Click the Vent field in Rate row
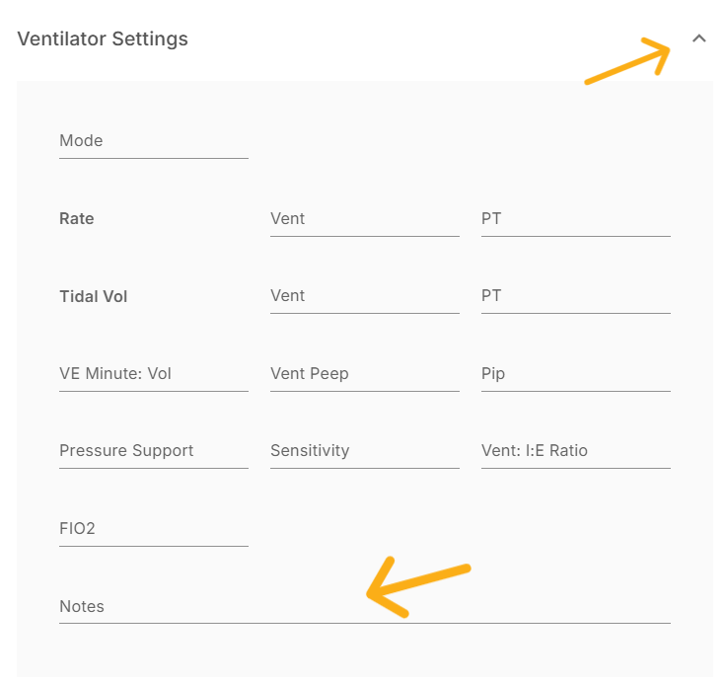 (364, 219)
